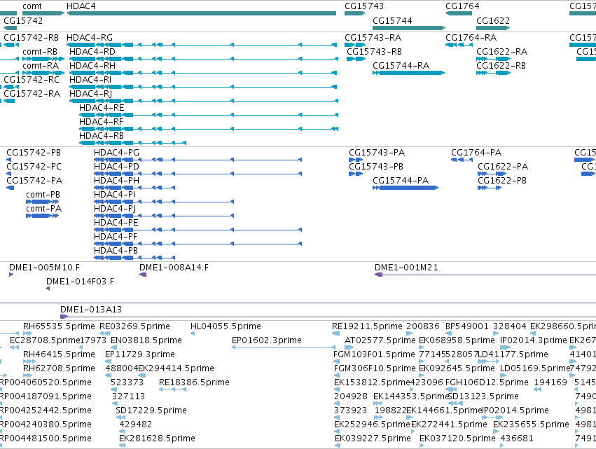Click transcript CG1622-RA
Image resolution: width=596 pixels, height=449 pixels.
click(x=501, y=52)
